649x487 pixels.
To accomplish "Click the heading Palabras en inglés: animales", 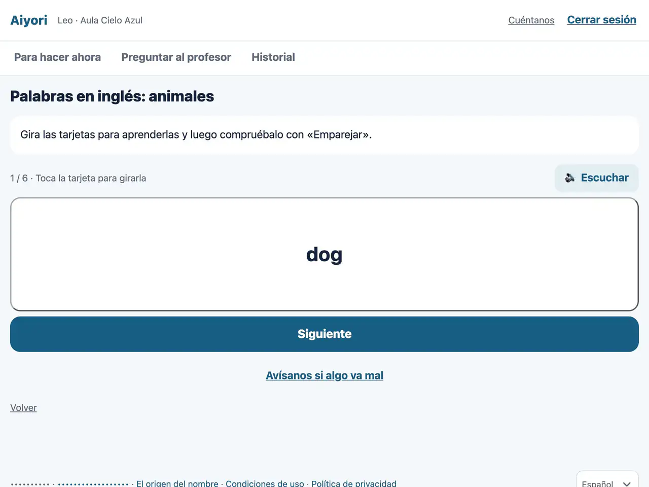I will coord(112,96).
